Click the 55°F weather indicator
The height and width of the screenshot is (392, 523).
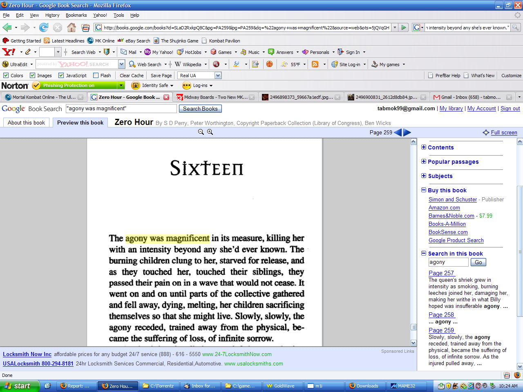pyautogui.click(x=291, y=64)
